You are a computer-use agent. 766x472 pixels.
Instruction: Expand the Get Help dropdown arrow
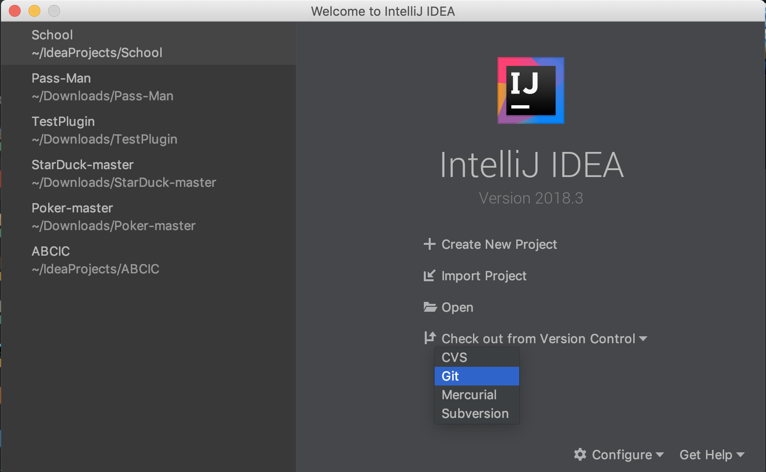(740, 455)
